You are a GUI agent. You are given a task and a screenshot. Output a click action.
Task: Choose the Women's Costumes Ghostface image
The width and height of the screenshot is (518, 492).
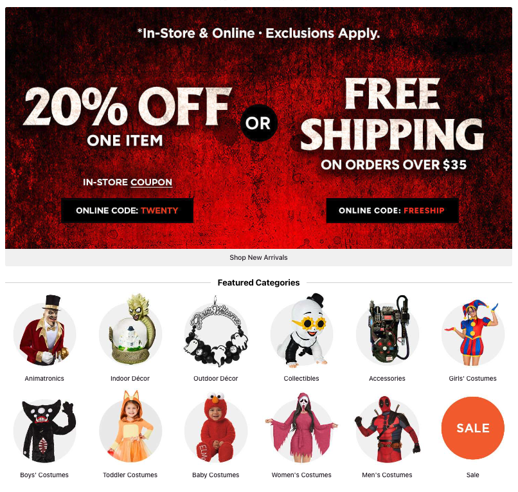(x=301, y=428)
